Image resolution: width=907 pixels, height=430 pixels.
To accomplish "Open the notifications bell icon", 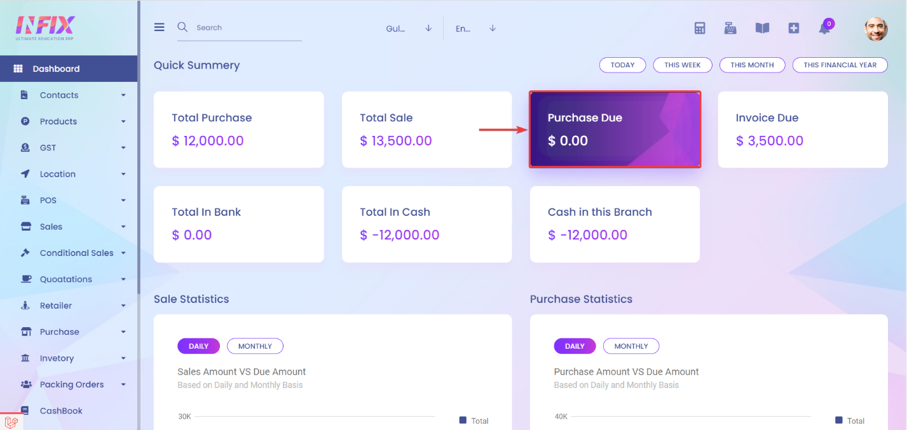I will pyautogui.click(x=824, y=28).
